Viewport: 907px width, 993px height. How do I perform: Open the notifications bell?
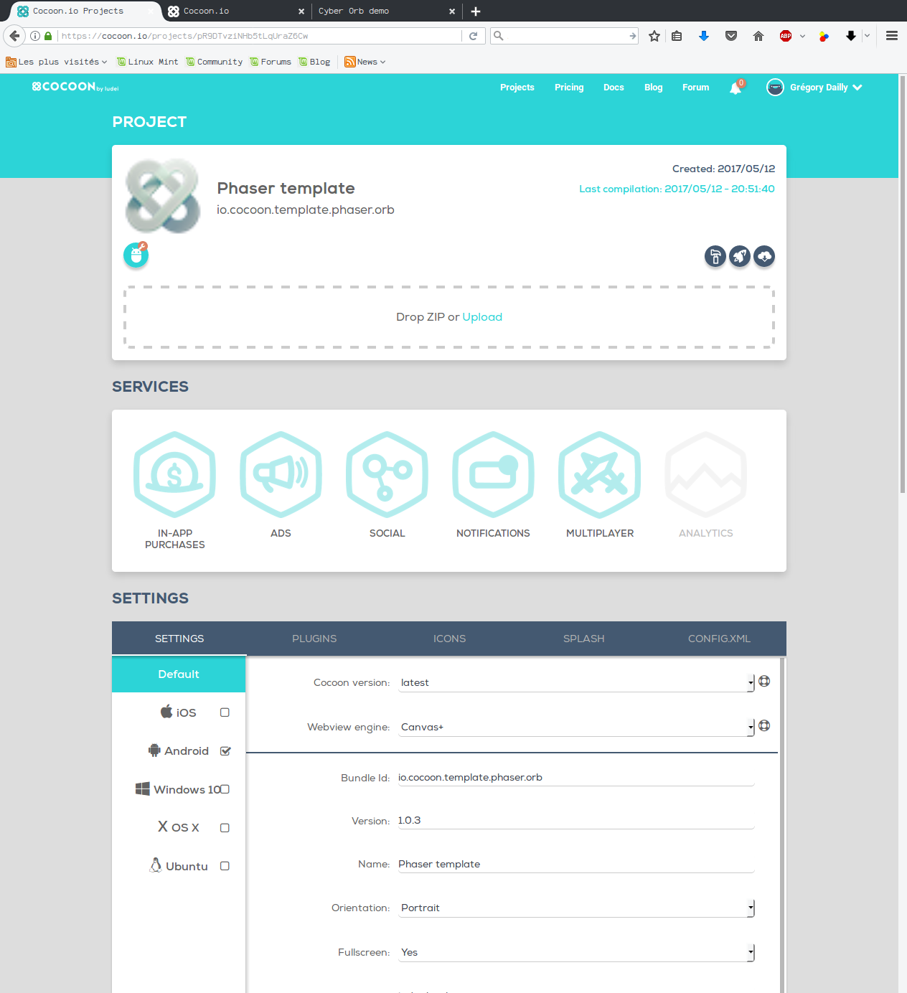point(736,88)
